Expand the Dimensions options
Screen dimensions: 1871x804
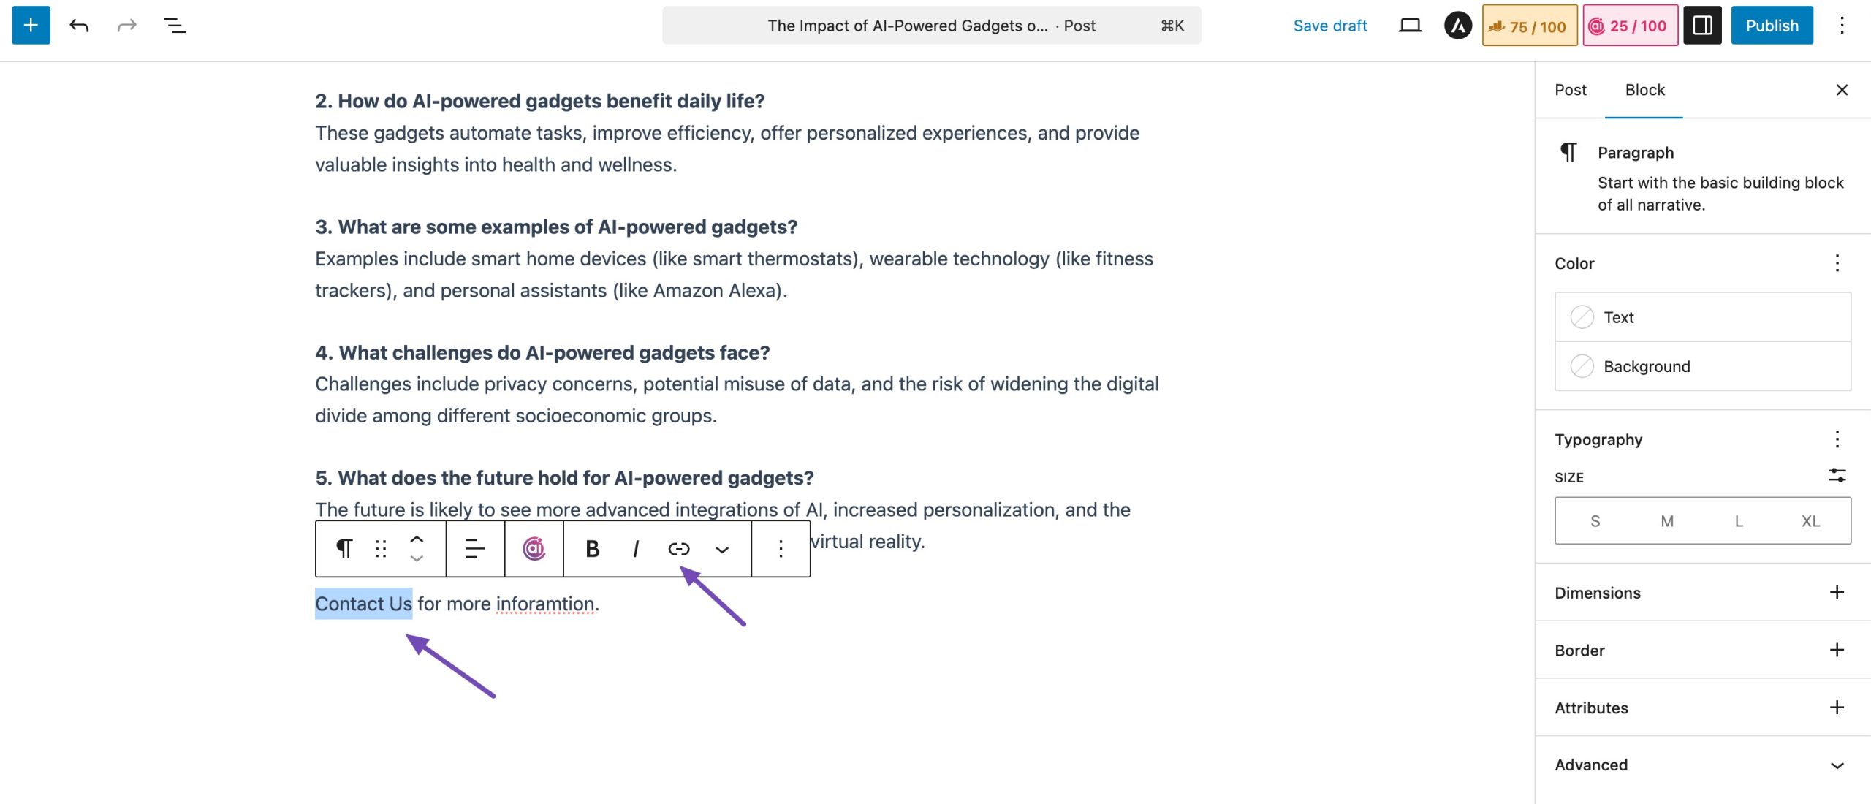coord(1837,593)
